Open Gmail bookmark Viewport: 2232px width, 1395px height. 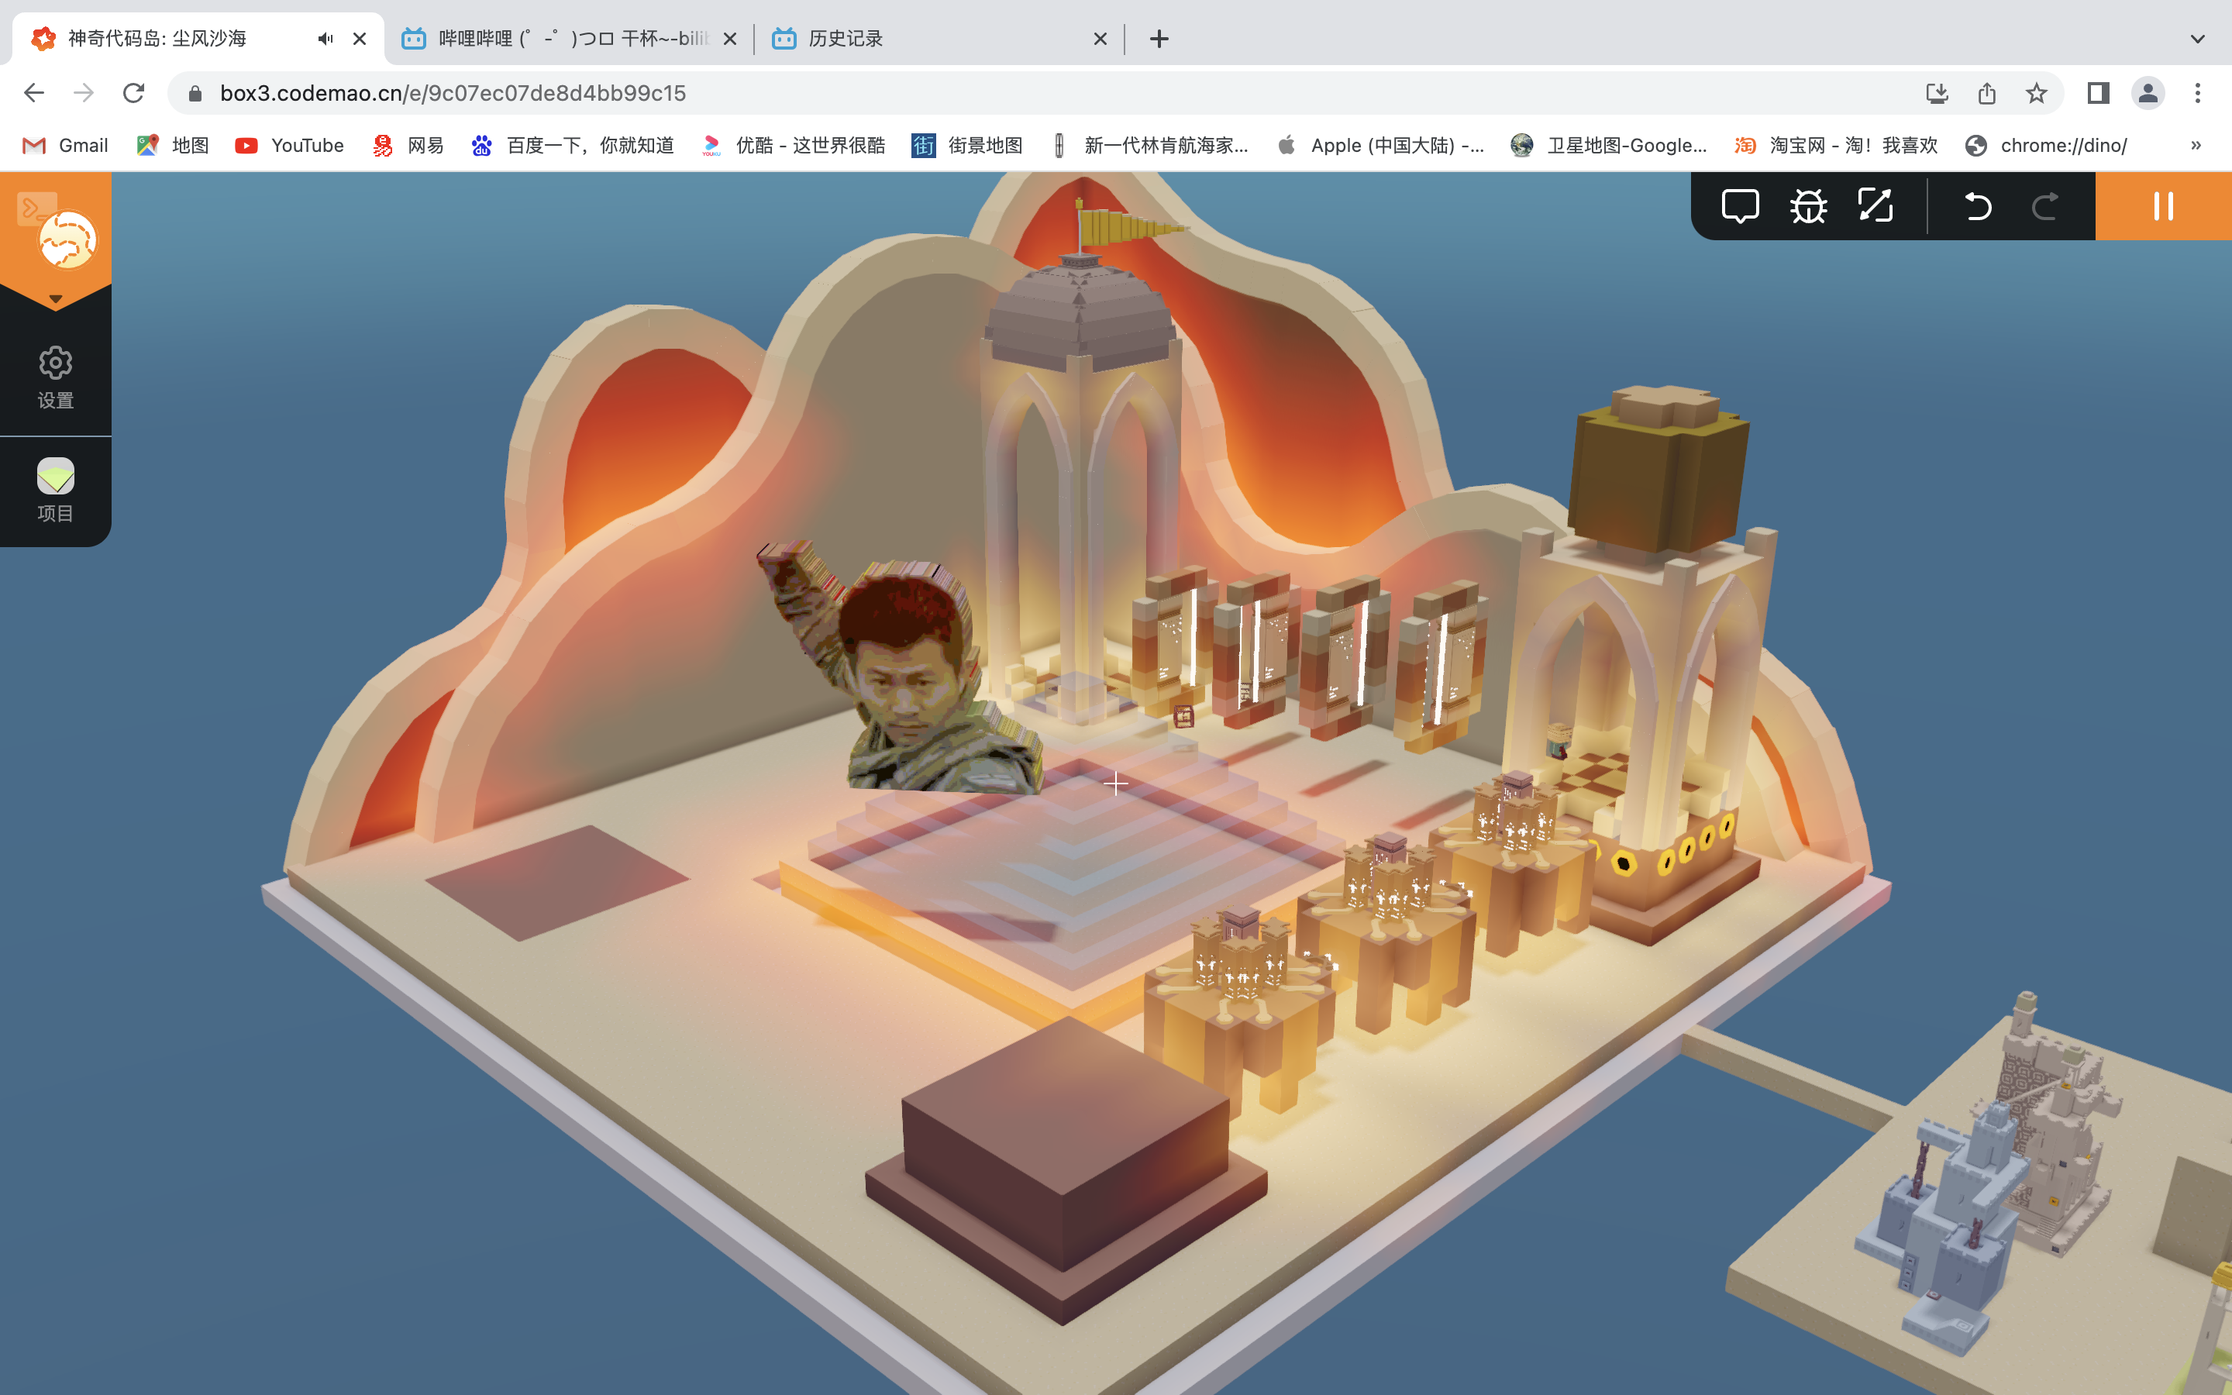(65, 145)
